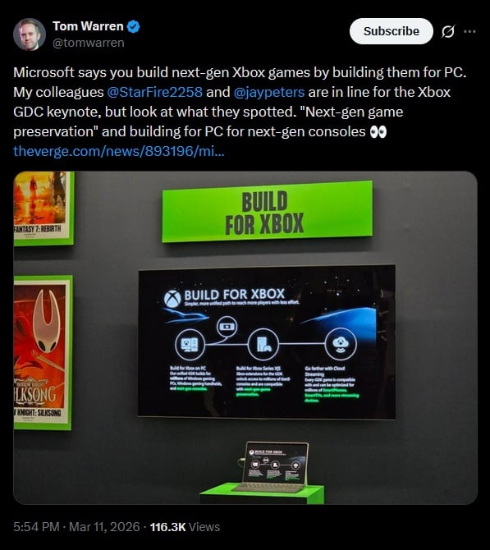
Task: Click the Fantasy 7: Rebirth poster
Action: coord(44,209)
